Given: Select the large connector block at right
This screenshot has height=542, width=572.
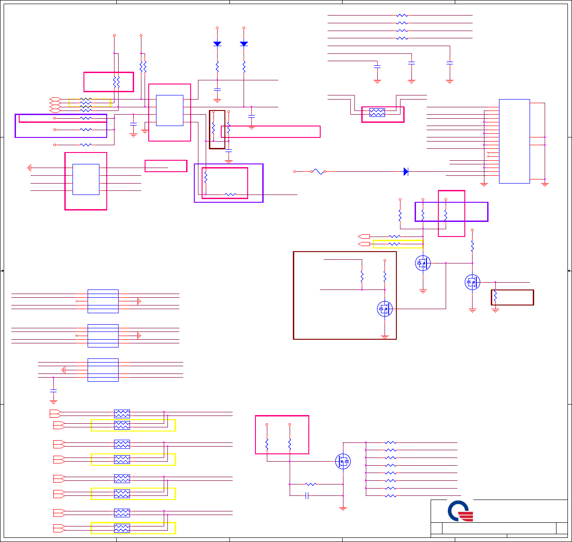Looking at the screenshot, I should pos(515,141).
